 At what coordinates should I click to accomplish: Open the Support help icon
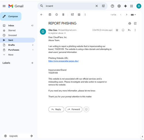tap(112, 6)
